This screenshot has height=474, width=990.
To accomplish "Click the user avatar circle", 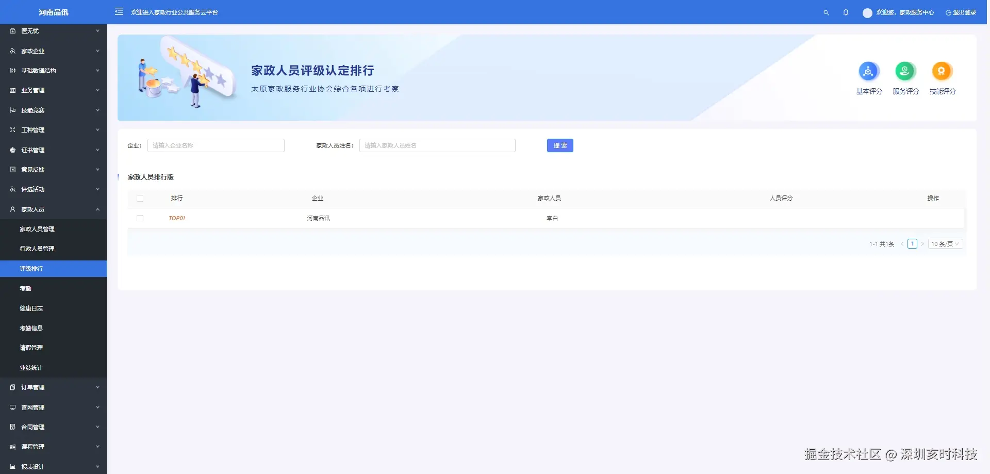I will tap(867, 12).
